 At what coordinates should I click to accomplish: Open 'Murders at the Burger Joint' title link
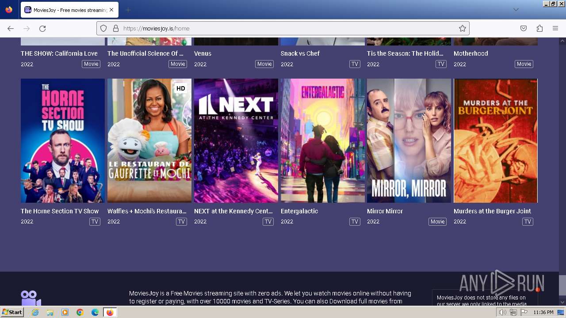tap(492, 211)
